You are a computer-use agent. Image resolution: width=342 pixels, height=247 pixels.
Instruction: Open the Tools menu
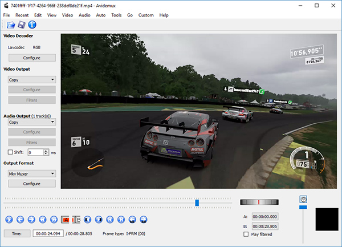click(116, 15)
